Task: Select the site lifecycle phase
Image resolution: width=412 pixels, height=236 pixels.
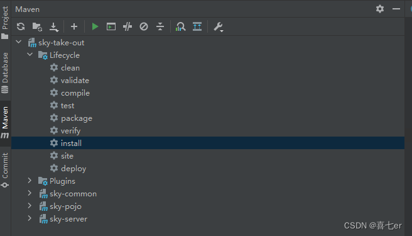Action: pos(67,156)
